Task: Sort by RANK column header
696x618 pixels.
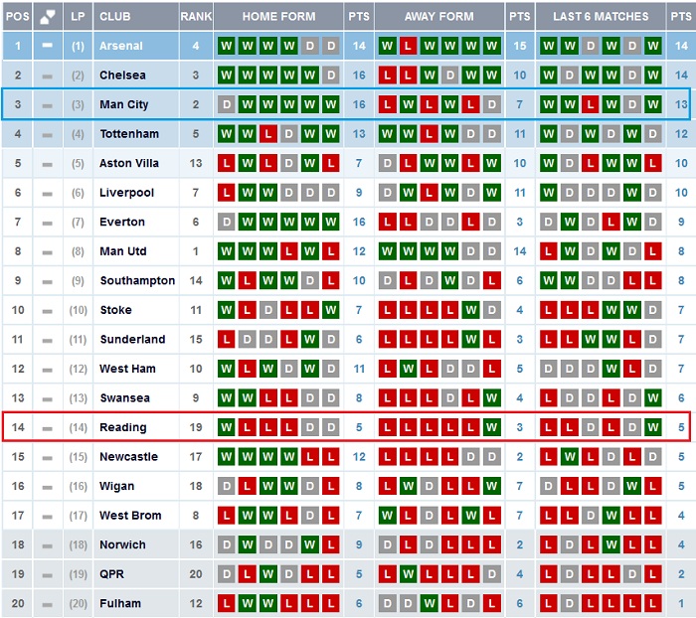Action: [196, 17]
